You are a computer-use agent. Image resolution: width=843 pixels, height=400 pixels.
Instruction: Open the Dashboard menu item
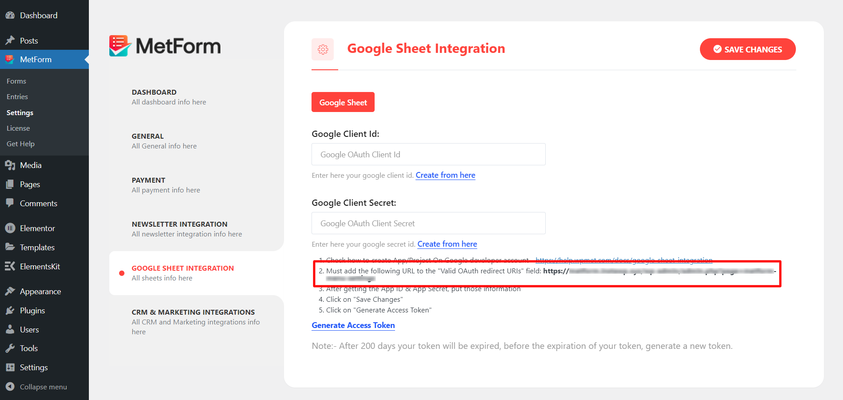[44, 15]
